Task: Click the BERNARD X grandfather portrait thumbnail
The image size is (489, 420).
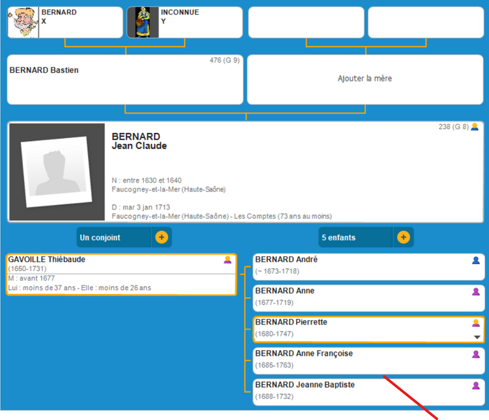Action: click(24, 22)
